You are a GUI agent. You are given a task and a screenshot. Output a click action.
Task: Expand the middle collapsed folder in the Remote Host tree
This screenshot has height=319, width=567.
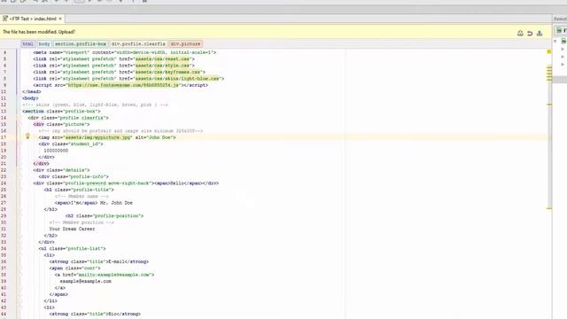(563, 57)
